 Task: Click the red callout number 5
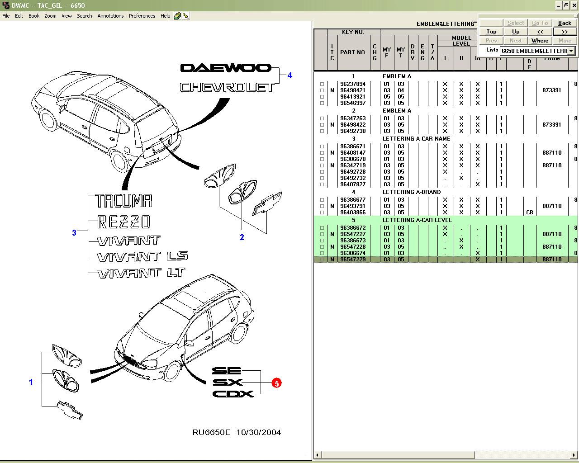[276, 383]
